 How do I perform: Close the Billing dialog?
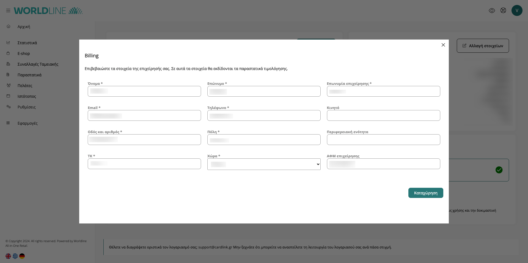[x=443, y=45]
